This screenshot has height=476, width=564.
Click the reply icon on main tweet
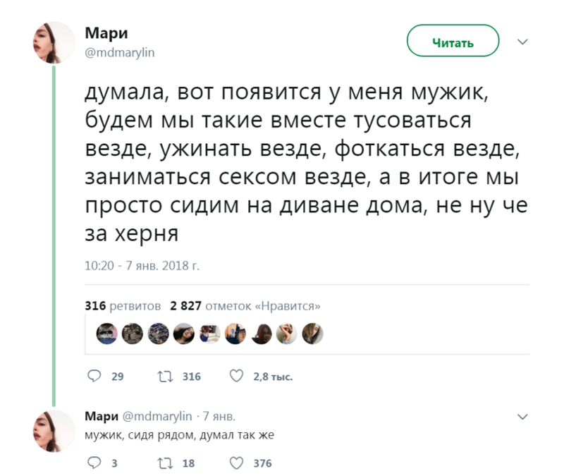93,377
